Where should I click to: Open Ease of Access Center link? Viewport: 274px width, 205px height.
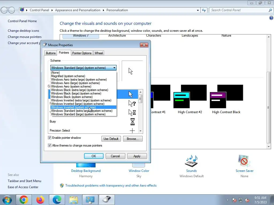(23, 187)
